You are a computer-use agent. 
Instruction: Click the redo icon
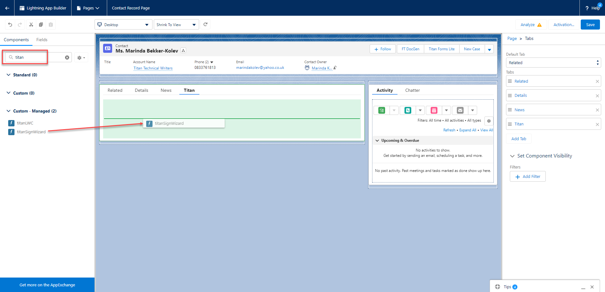coord(20,25)
